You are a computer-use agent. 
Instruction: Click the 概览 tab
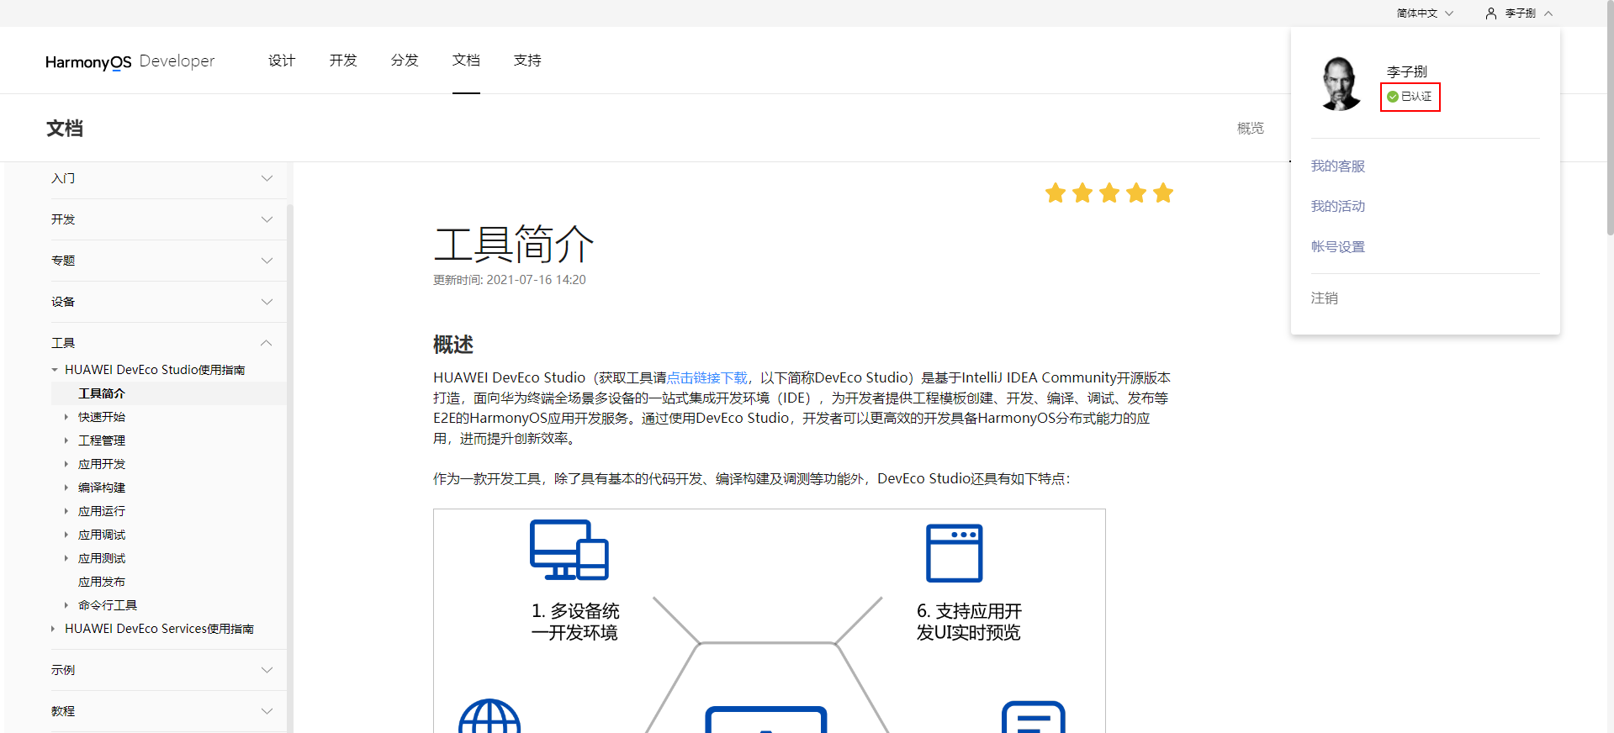pyautogui.click(x=1251, y=128)
